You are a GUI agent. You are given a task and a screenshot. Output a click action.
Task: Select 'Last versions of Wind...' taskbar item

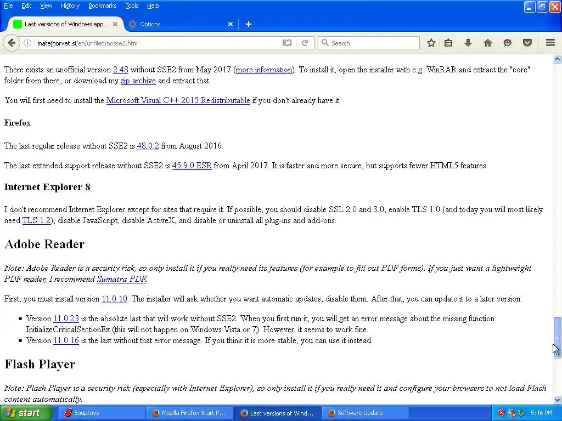click(277, 413)
